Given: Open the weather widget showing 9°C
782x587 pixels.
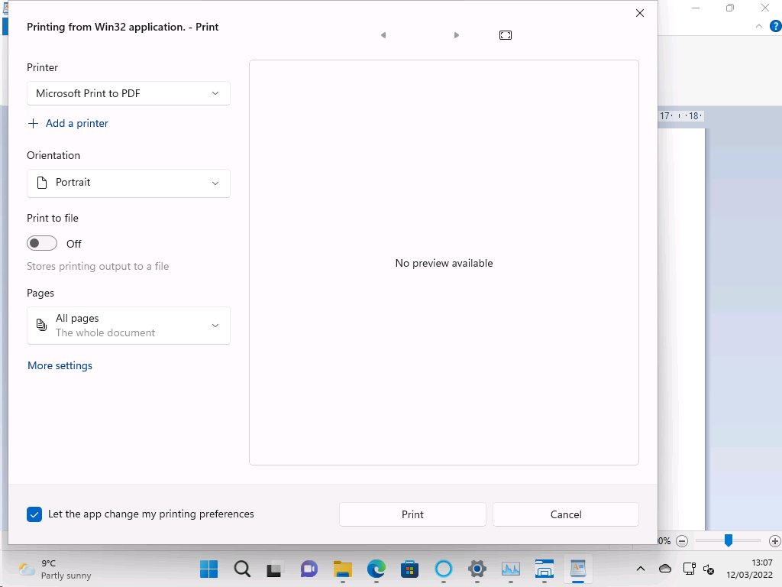Looking at the screenshot, I should tap(55, 569).
